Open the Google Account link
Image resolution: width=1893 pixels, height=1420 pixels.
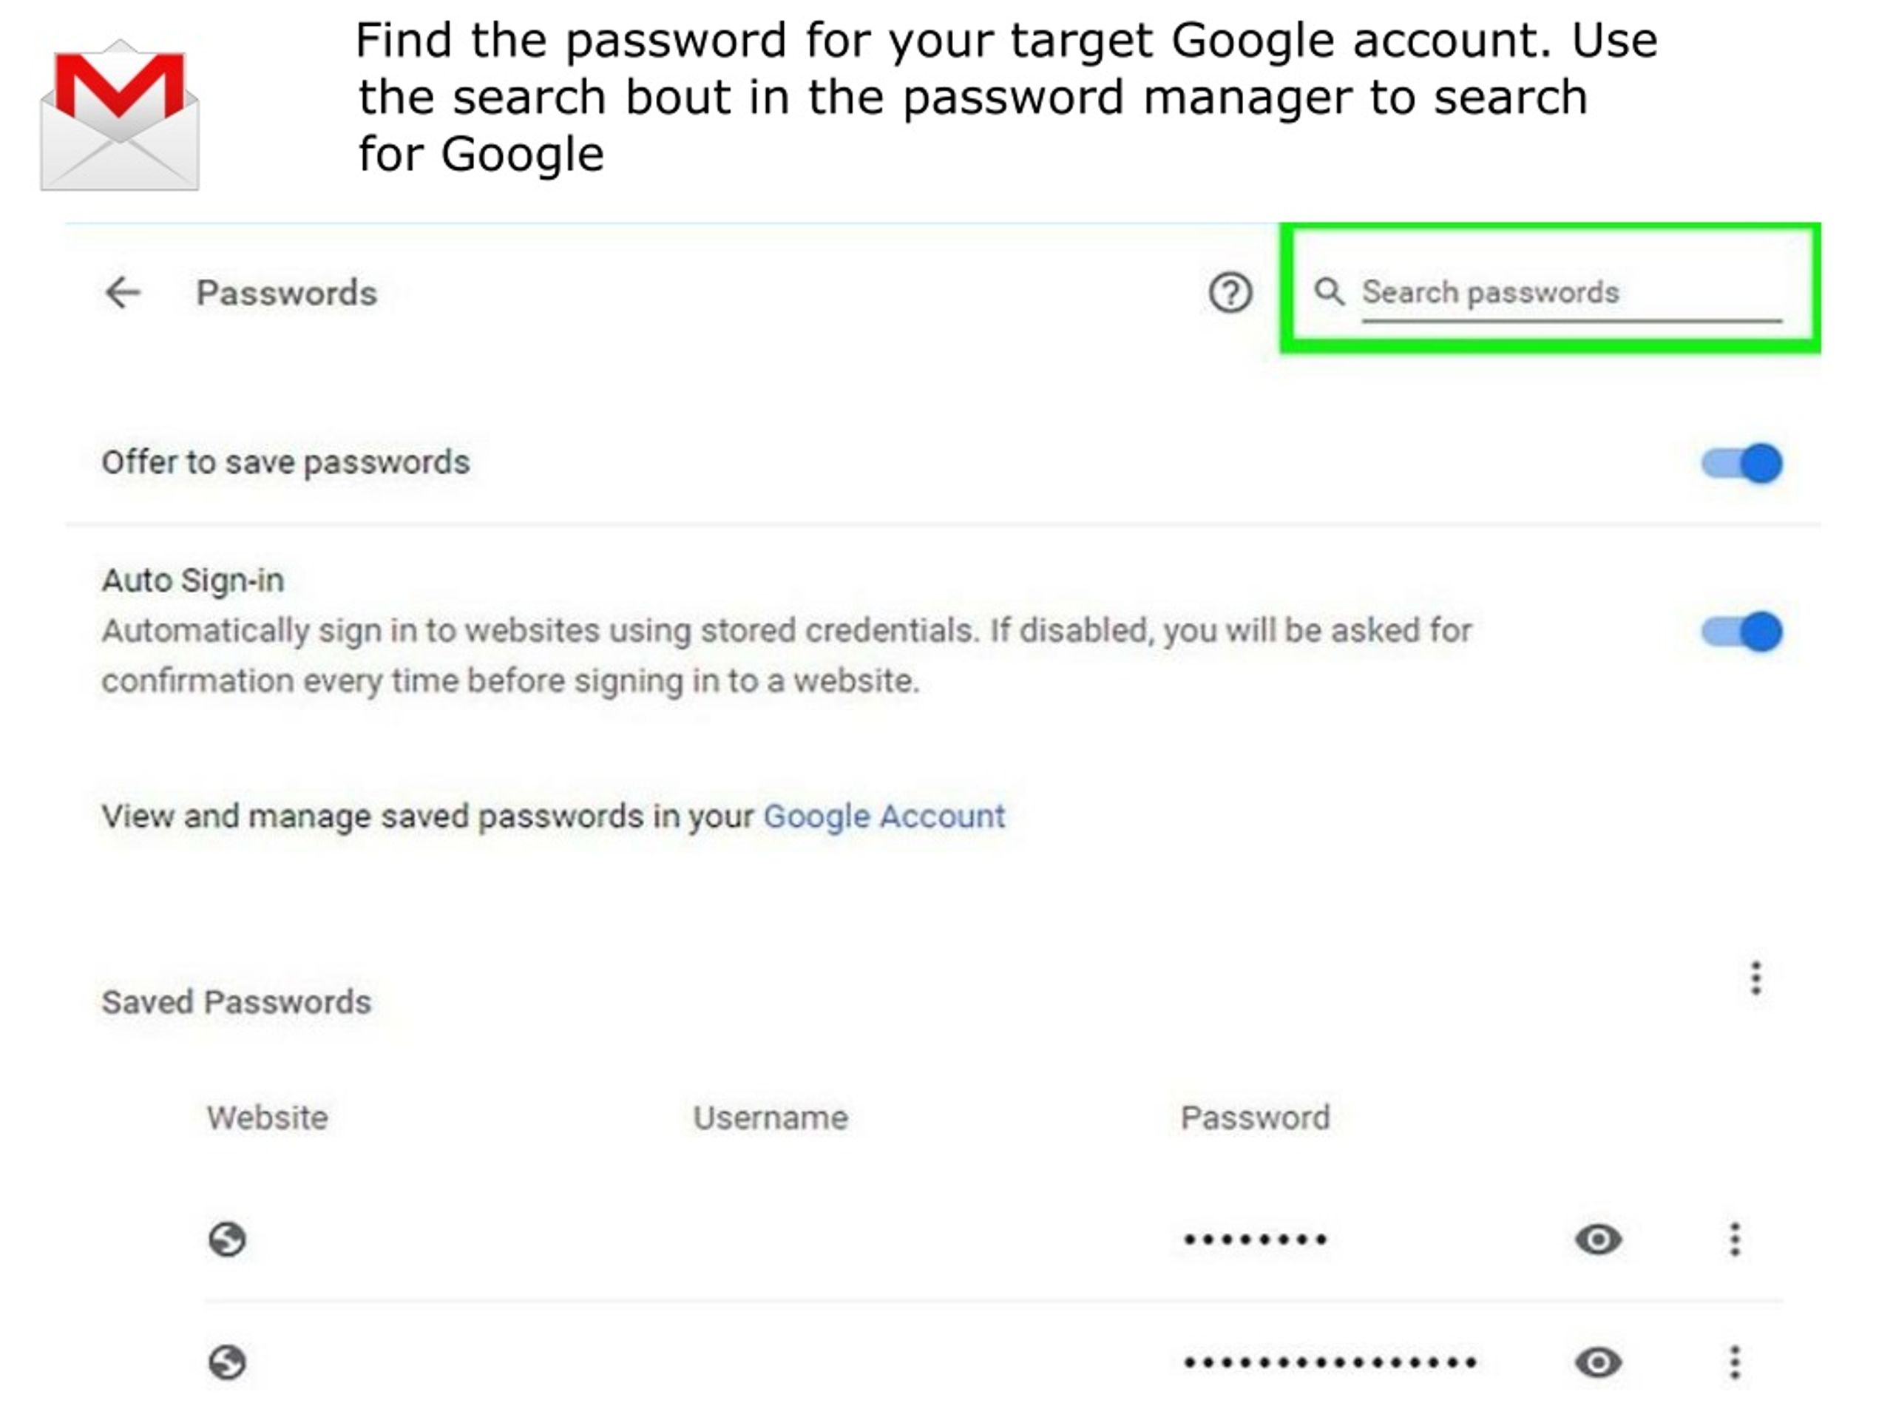(884, 816)
